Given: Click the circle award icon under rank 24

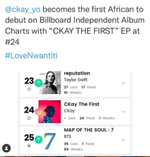Looking at the screenshot, I should click(29, 118).
